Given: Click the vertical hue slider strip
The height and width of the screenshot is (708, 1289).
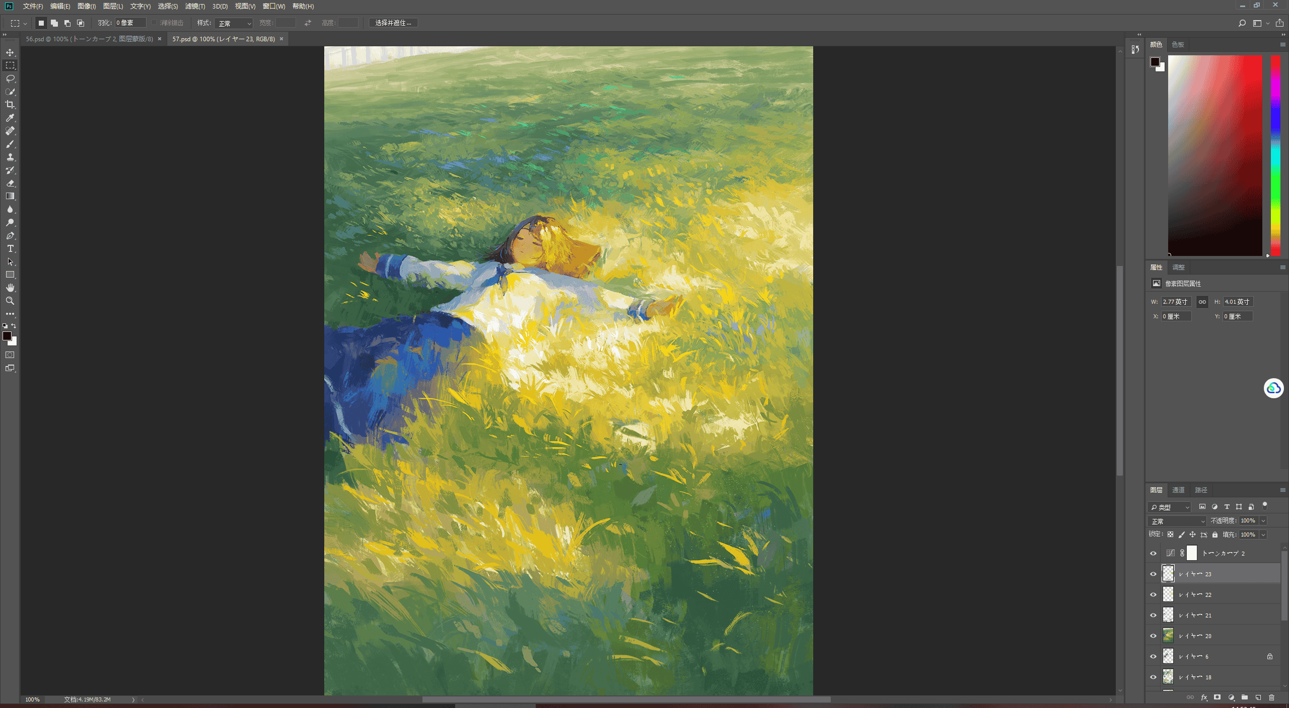Looking at the screenshot, I should 1275,155.
